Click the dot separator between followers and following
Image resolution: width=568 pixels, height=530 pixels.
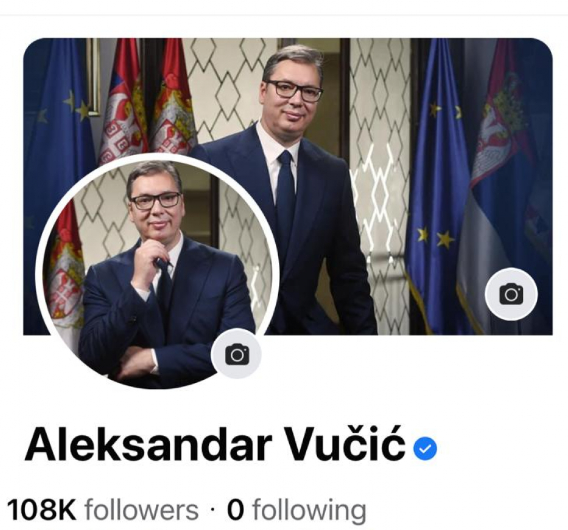[212, 511]
